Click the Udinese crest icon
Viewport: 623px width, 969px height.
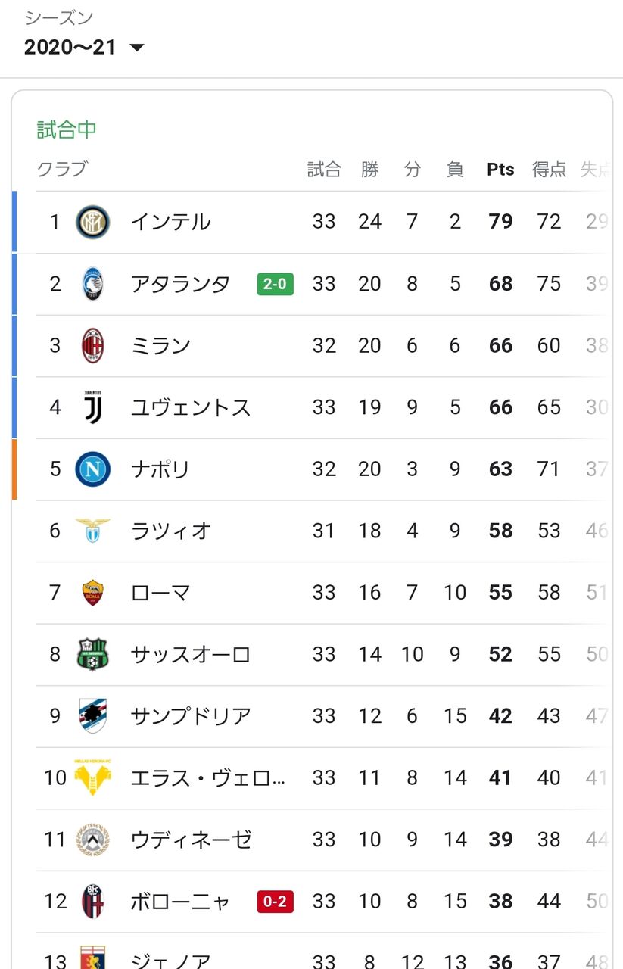(93, 840)
